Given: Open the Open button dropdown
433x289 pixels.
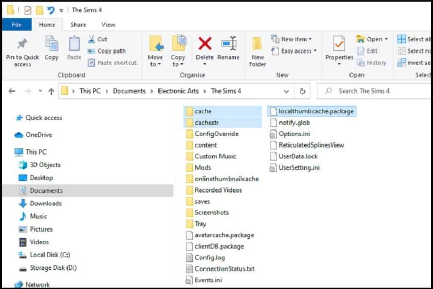Looking at the screenshot, I should (386, 39).
